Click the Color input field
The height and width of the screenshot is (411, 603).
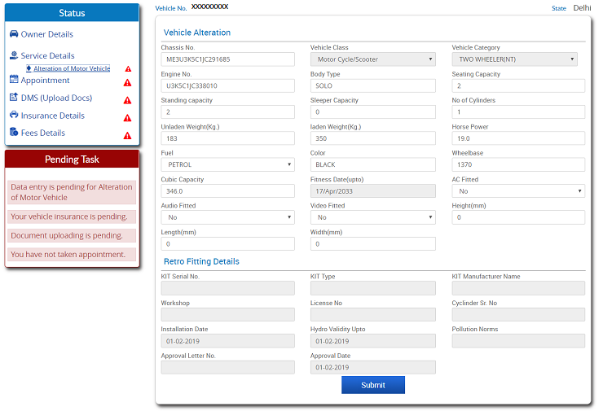(x=372, y=164)
